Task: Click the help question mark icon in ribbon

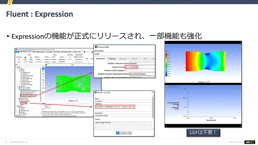Action: pyautogui.click(x=92, y=52)
